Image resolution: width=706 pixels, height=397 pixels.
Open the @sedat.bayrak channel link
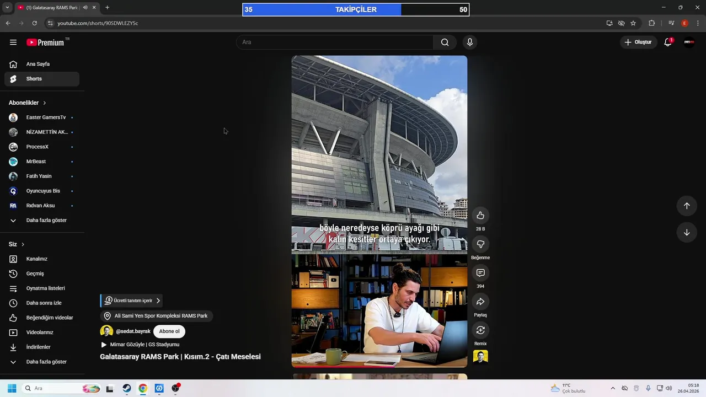click(133, 331)
